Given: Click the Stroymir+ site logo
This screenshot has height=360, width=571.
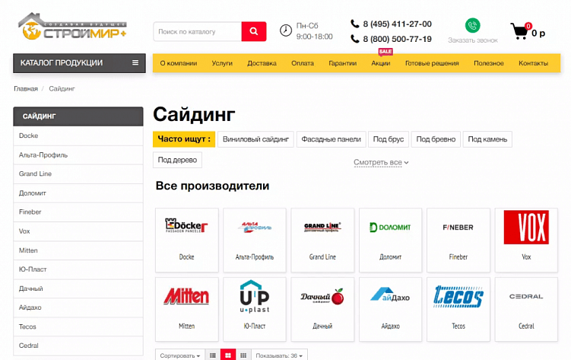Looking at the screenshot, I should 72,27.
